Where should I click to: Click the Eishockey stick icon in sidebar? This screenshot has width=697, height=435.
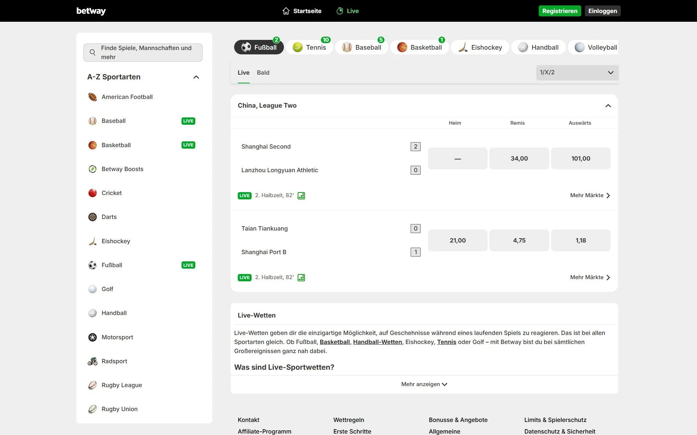[x=93, y=241]
